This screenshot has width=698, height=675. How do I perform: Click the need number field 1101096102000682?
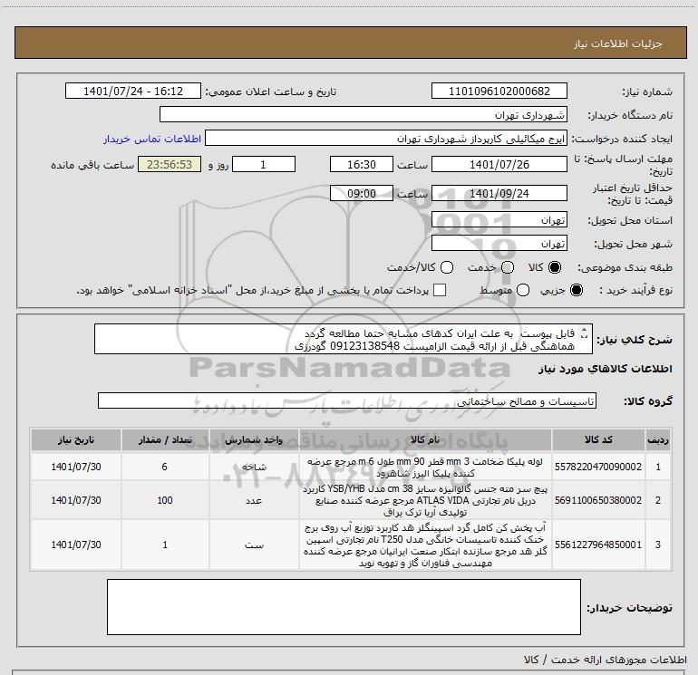click(x=499, y=91)
